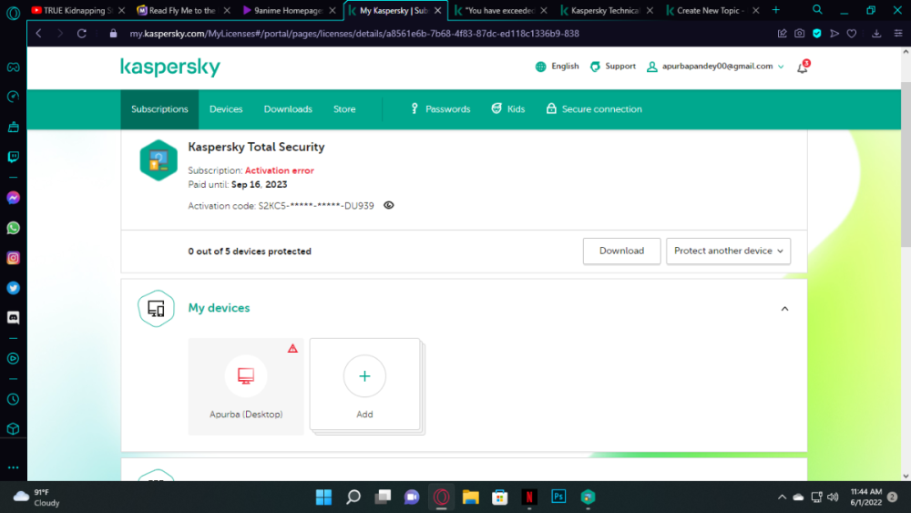Open Player icon in Opera sidebar
This screenshot has height=513, width=911.
13,358
